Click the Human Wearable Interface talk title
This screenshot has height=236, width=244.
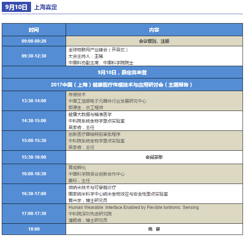pos(134,207)
